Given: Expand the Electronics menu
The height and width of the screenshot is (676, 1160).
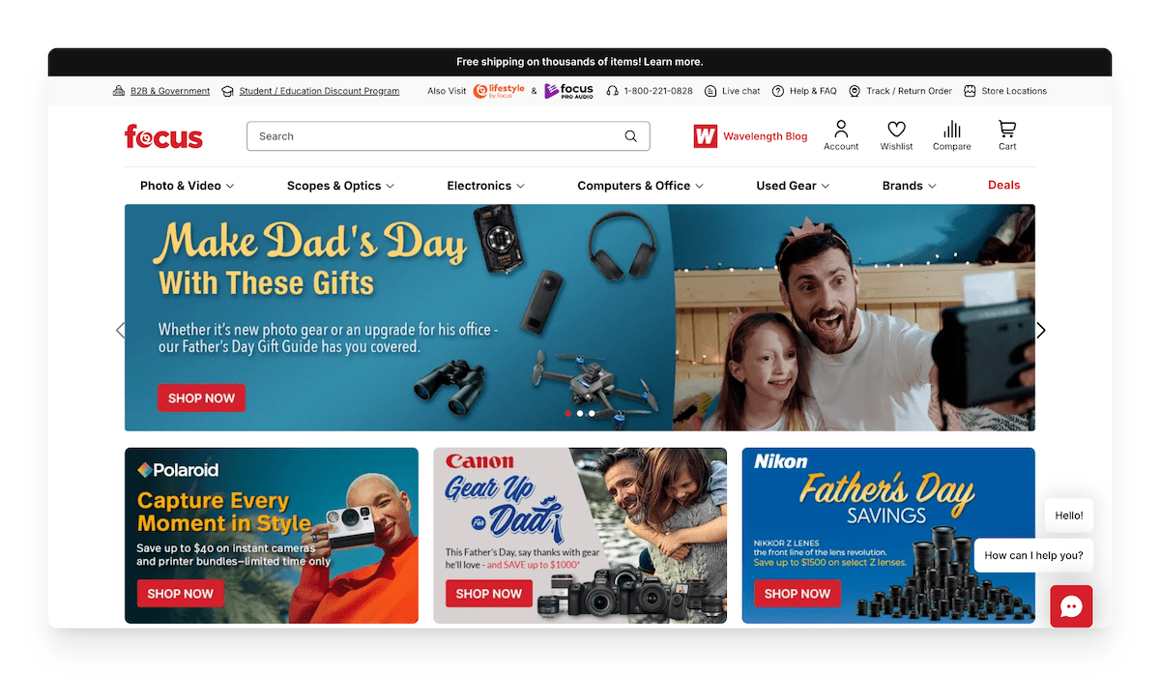Looking at the screenshot, I should pos(486,186).
